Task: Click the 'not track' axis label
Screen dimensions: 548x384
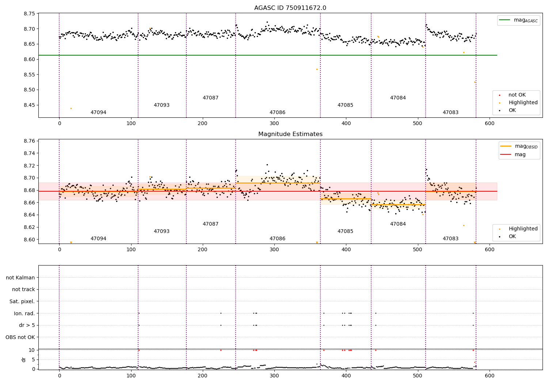Action: click(x=23, y=290)
